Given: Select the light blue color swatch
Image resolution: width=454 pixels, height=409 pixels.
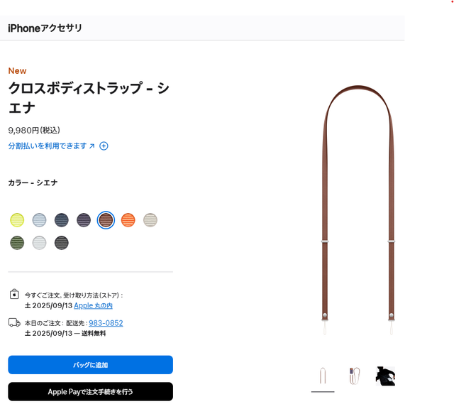Looking at the screenshot, I should pyautogui.click(x=40, y=220).
